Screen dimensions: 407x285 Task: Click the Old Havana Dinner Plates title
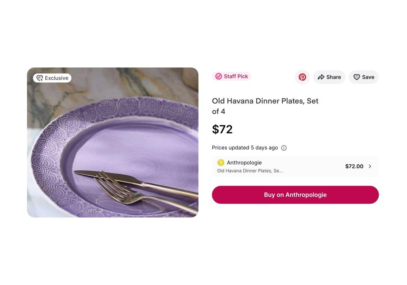[x=265, y=106]
